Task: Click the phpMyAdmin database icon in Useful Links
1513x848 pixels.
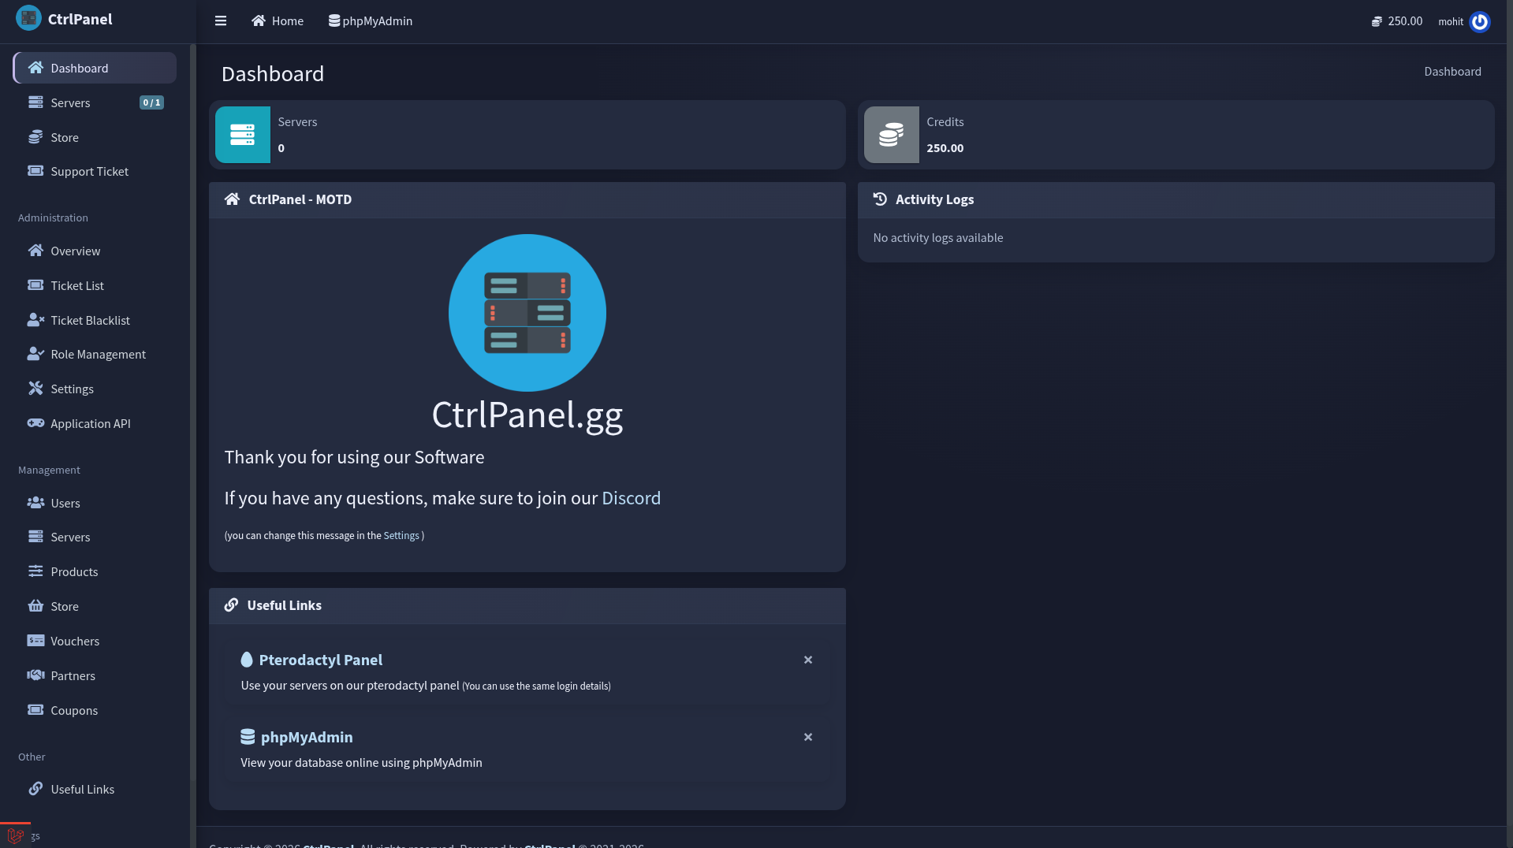Action: click(x=248, y=737)
